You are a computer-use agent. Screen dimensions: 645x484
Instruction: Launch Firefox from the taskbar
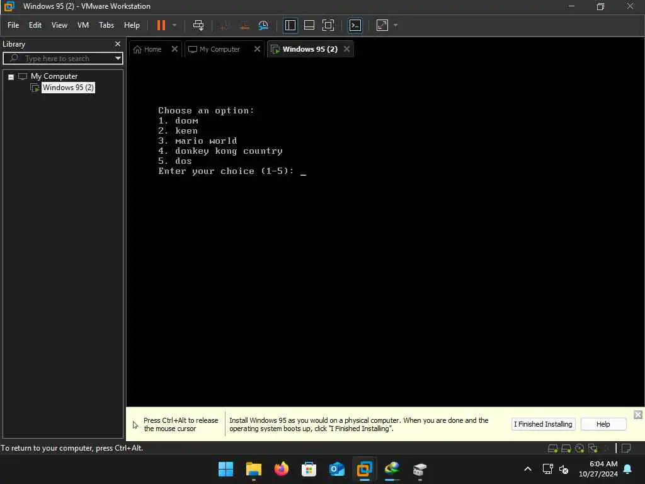point(282,469)
